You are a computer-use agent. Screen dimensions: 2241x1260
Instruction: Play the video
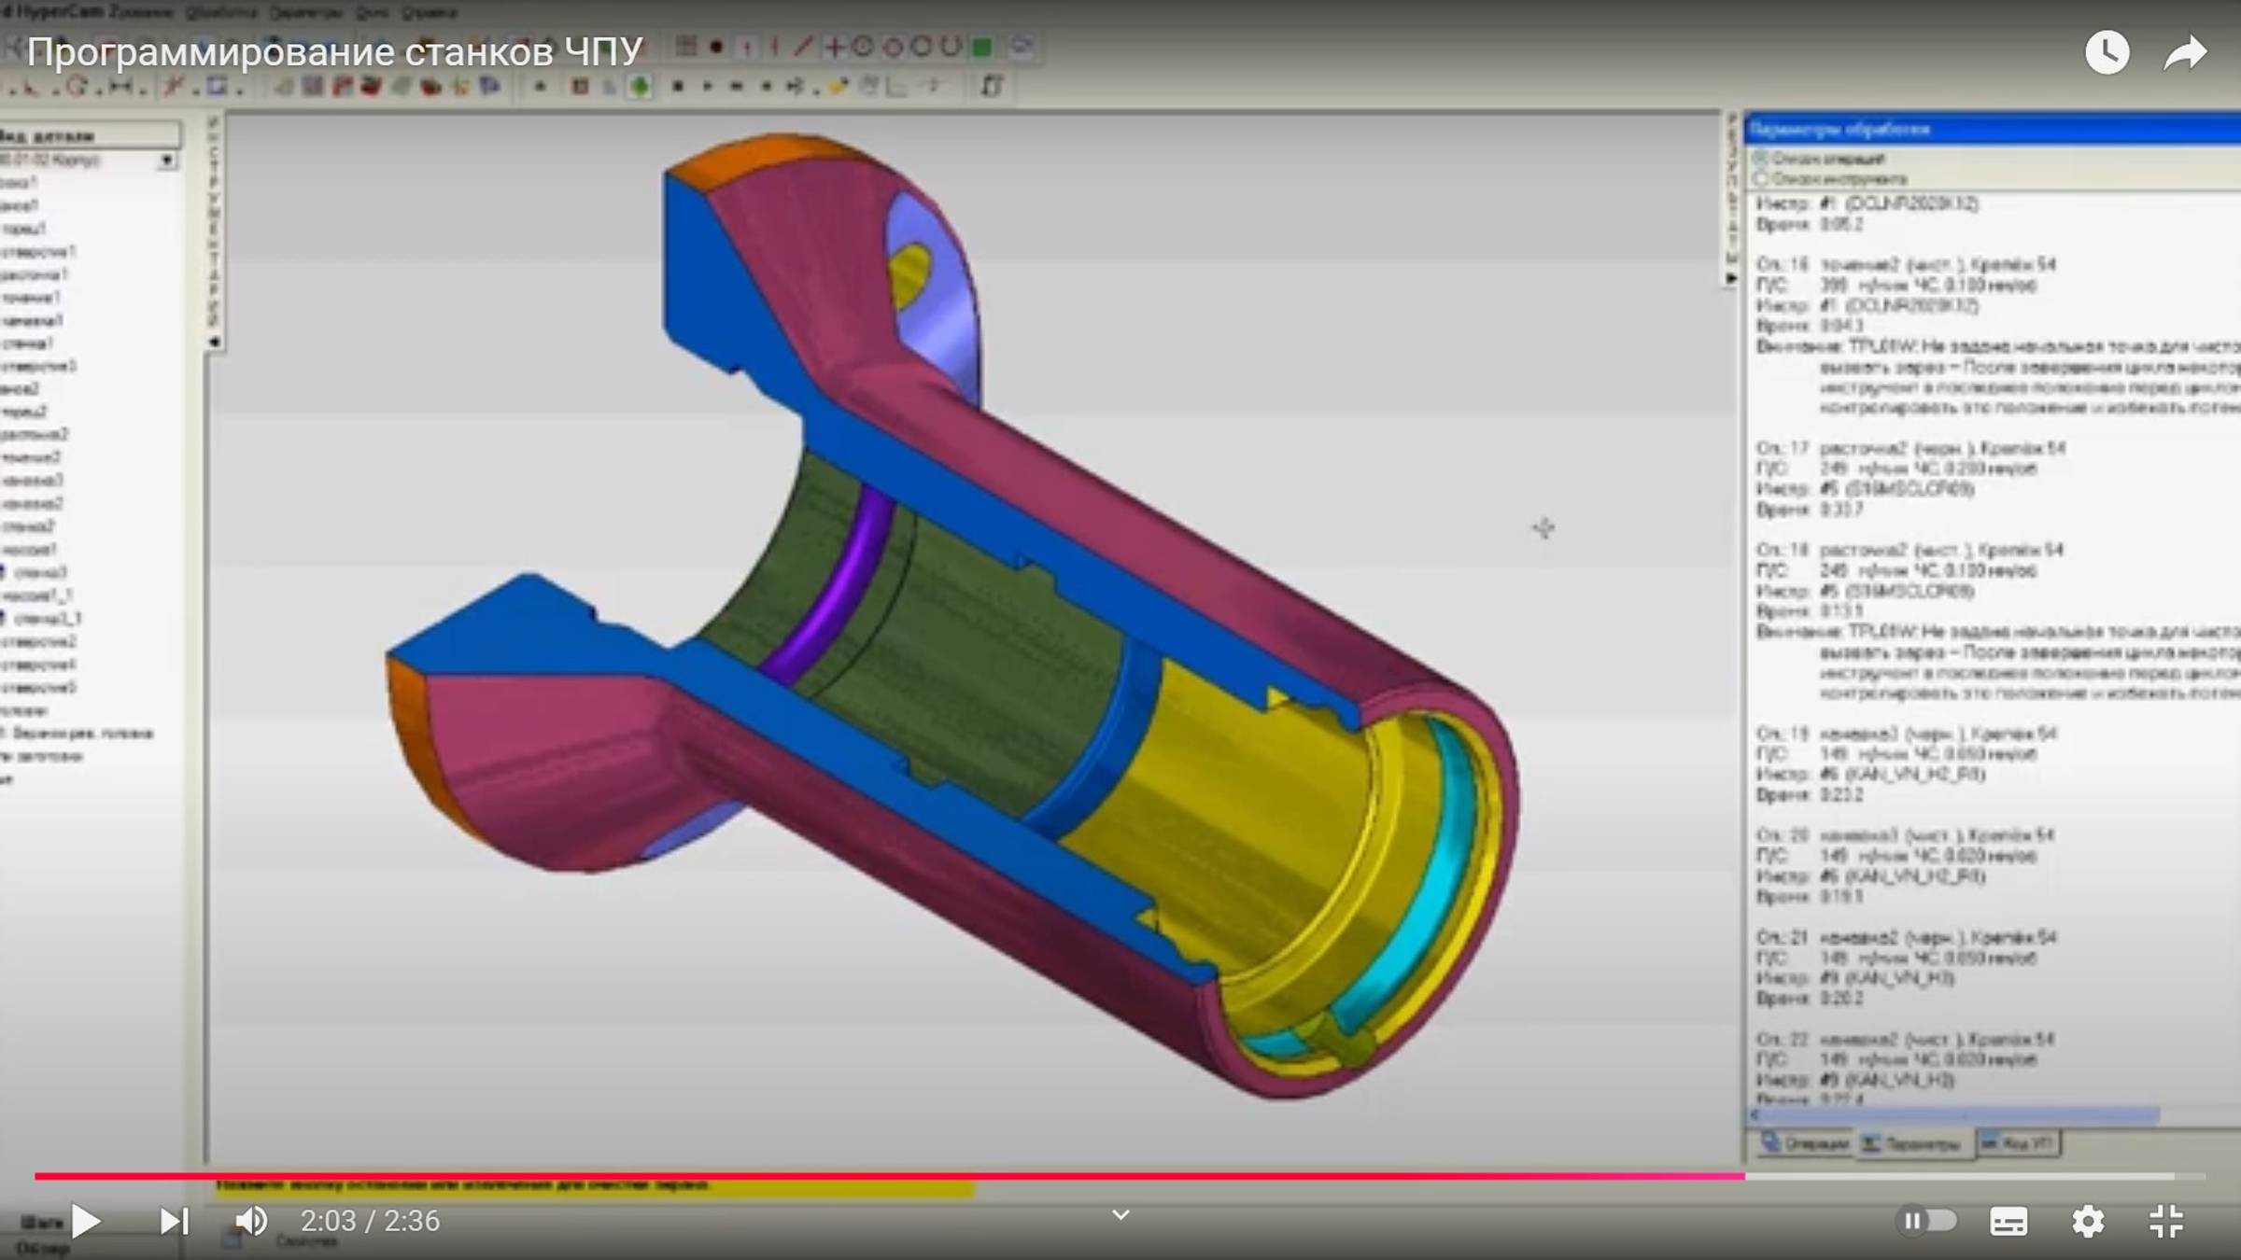tap(86, 1221)
